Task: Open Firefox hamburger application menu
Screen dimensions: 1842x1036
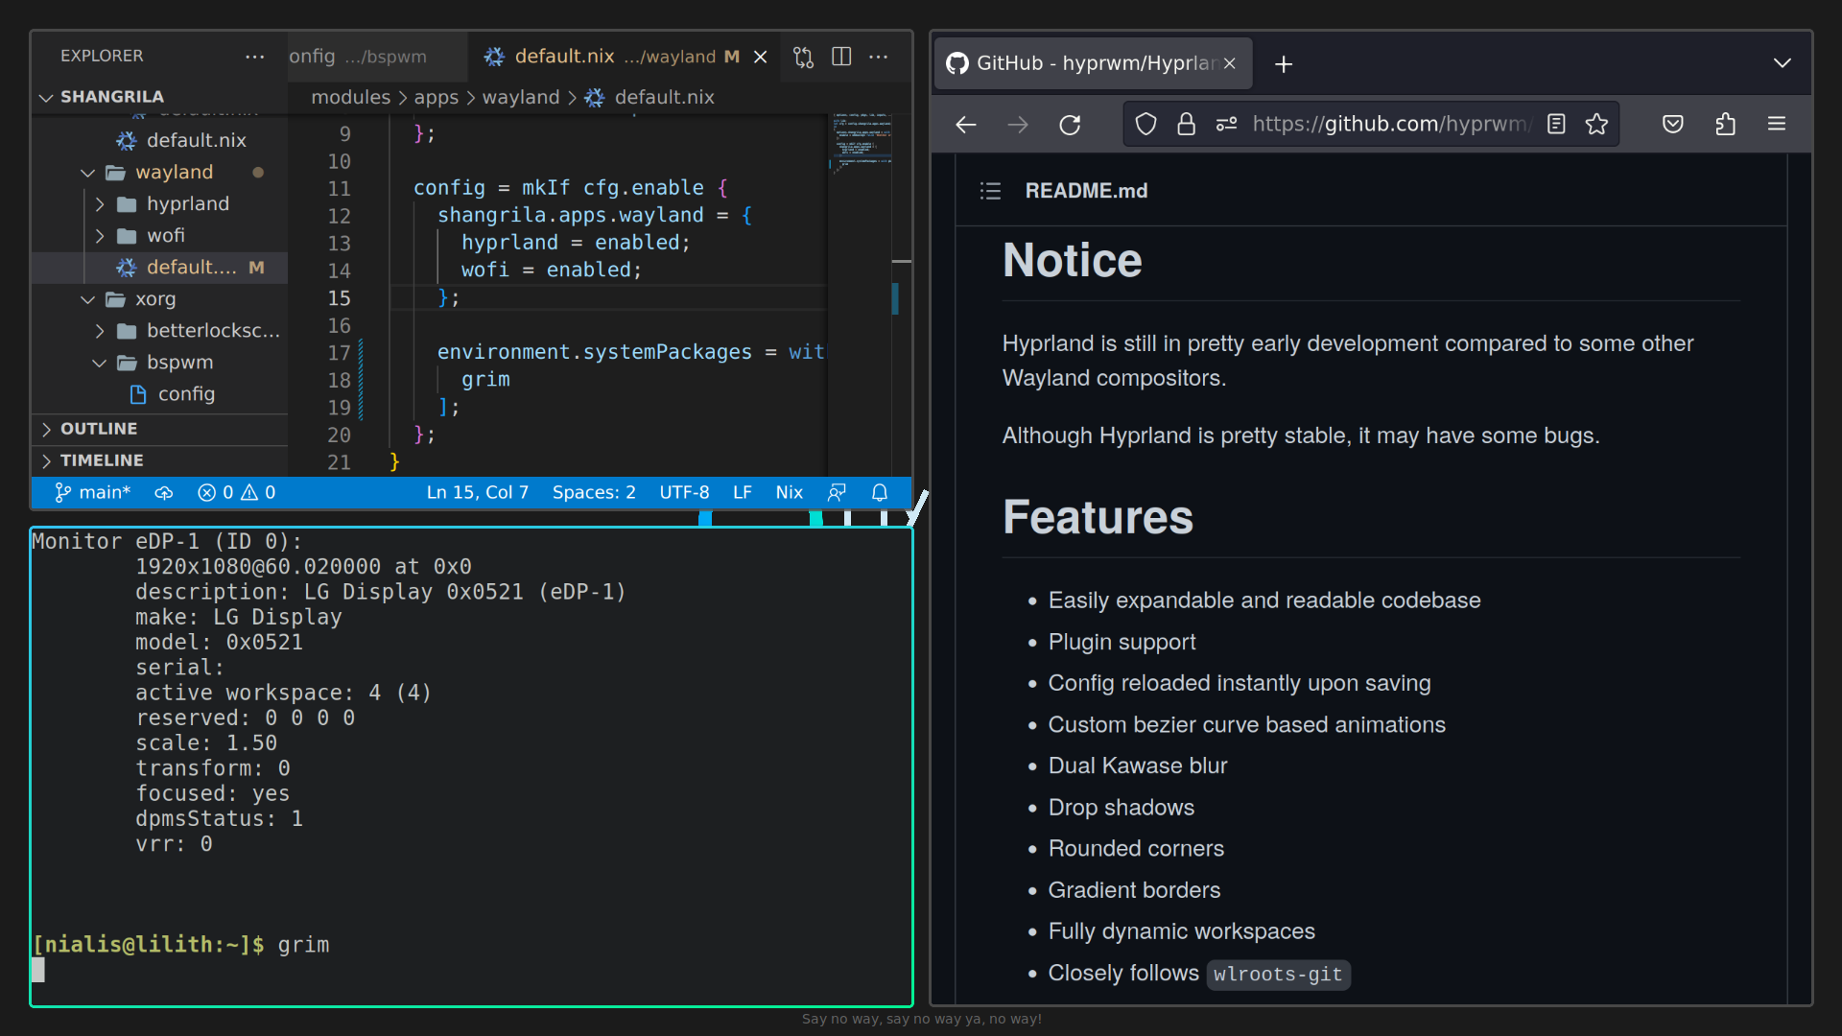Action: coord(1777,124)
